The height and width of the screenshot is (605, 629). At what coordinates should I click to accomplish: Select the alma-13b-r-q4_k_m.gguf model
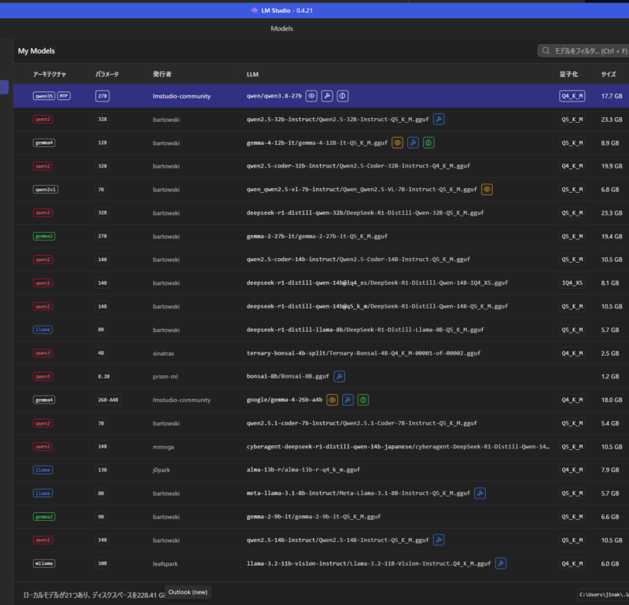pyautogui.click(x=321, y=470)
